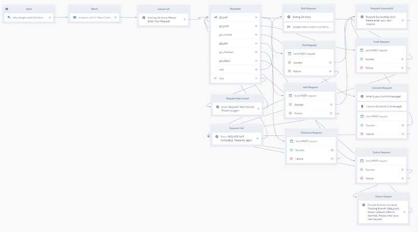Viewport: 418px width, 232px height.
Task: Click the output port on the exit row
Action: (256, 69)
